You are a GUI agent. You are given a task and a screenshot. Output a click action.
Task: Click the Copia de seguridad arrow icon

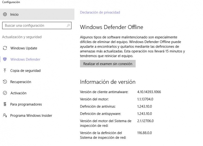5,70
